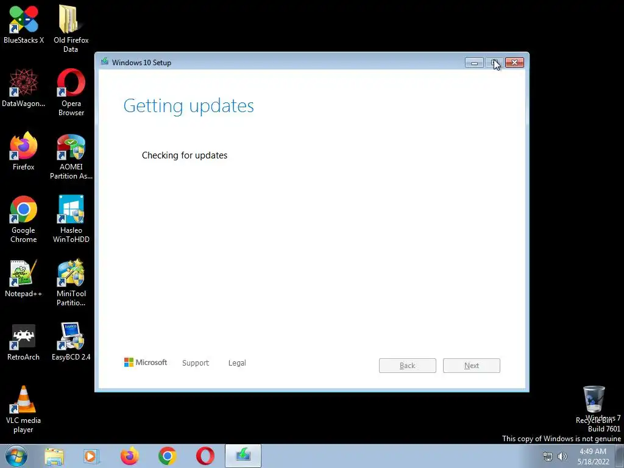Image resolution: width=624 pixels, height=468 pixels.
Task: Click the Show desktop strip in taskbar
Action: click(620, 456)
